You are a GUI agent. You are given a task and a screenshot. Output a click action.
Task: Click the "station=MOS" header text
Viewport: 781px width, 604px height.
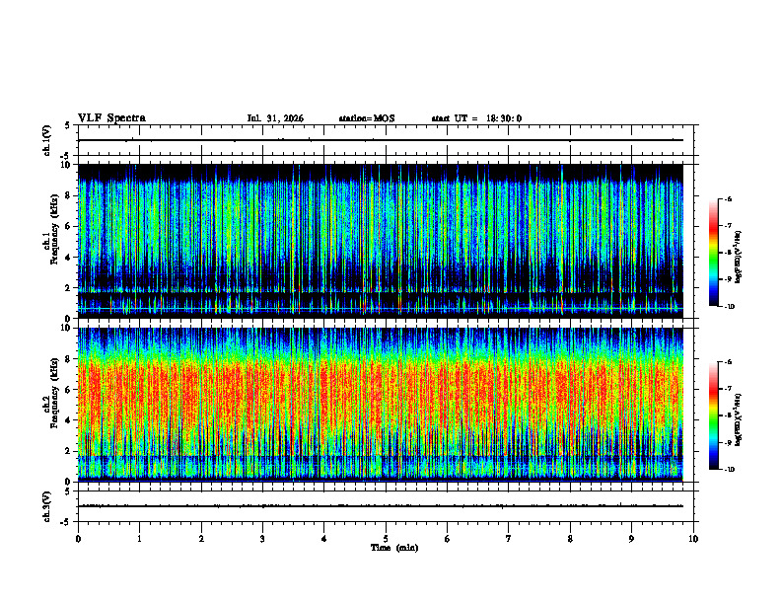pyautogui.click(x=367, y=118)
